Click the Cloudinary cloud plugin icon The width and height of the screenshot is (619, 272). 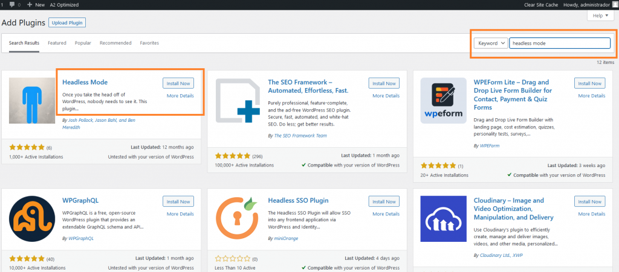[443, 219]
